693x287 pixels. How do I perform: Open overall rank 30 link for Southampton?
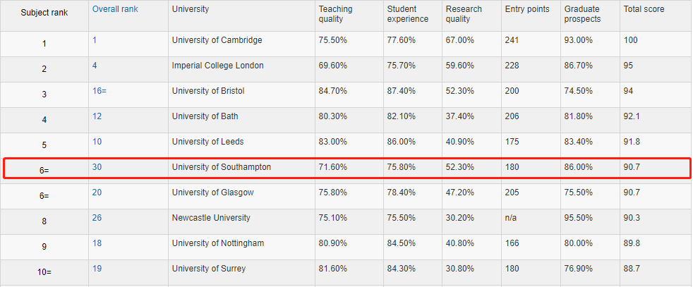[x=97, y=167]
